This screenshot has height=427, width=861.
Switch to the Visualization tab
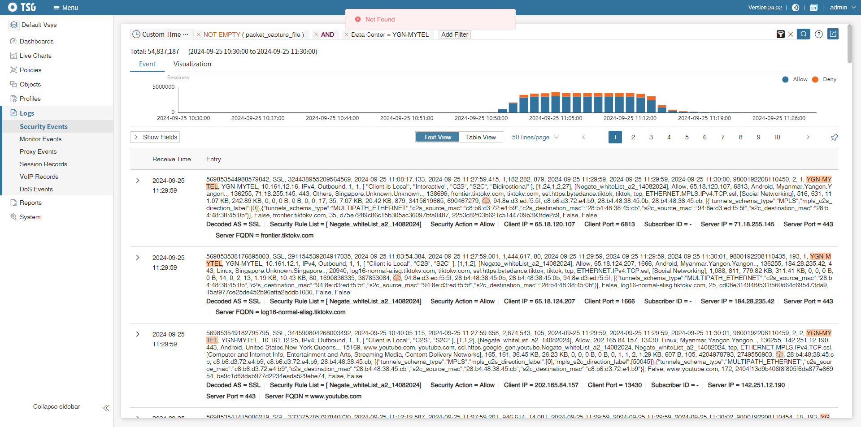point(192,64)
